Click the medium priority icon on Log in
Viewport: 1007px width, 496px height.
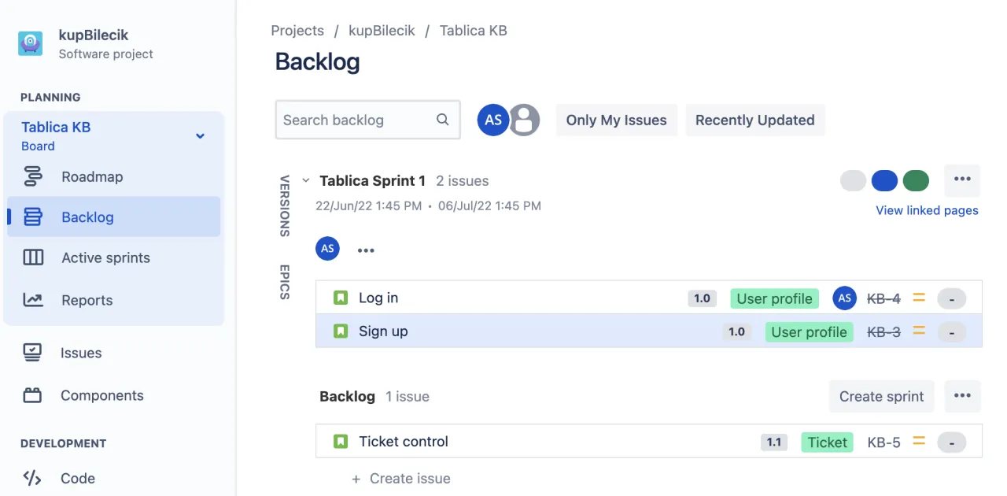(x=918, y=298)
